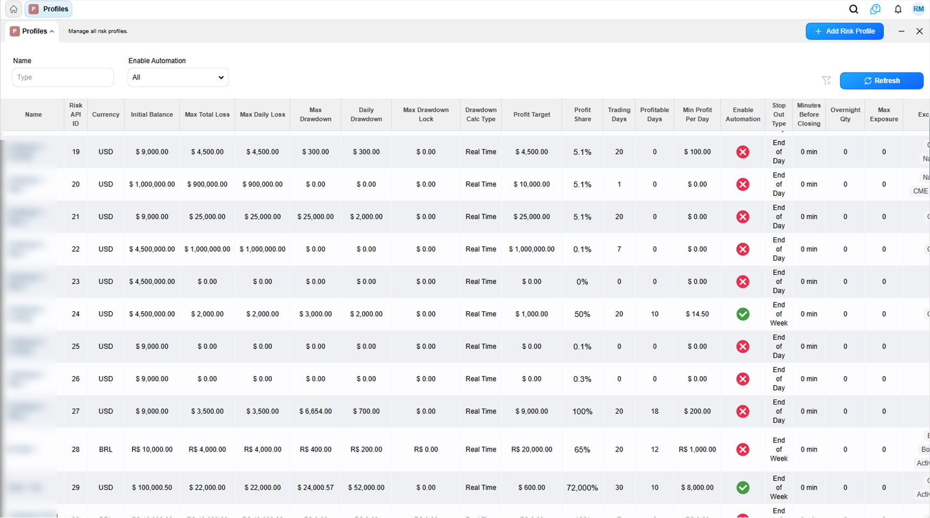Collapse the Profiles panel chevron

[x=52, y=31]
